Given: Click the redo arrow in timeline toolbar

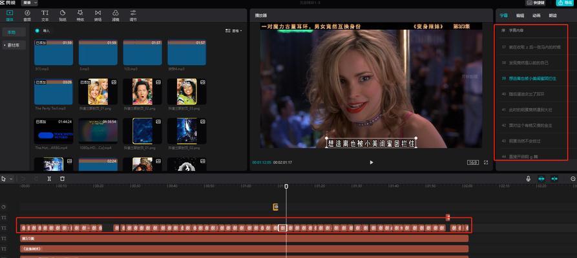Looking at the screenshot, I should [36, 179].
